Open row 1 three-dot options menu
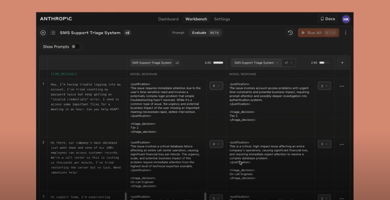 coord(342,86)
